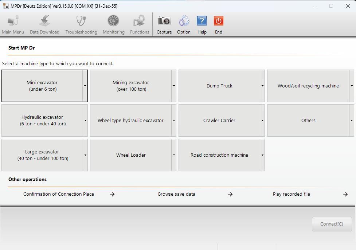Select Mini excavator (under 6 ton)
The width and height of the screenshot is (356, 250).
click(x=42, y=86)
